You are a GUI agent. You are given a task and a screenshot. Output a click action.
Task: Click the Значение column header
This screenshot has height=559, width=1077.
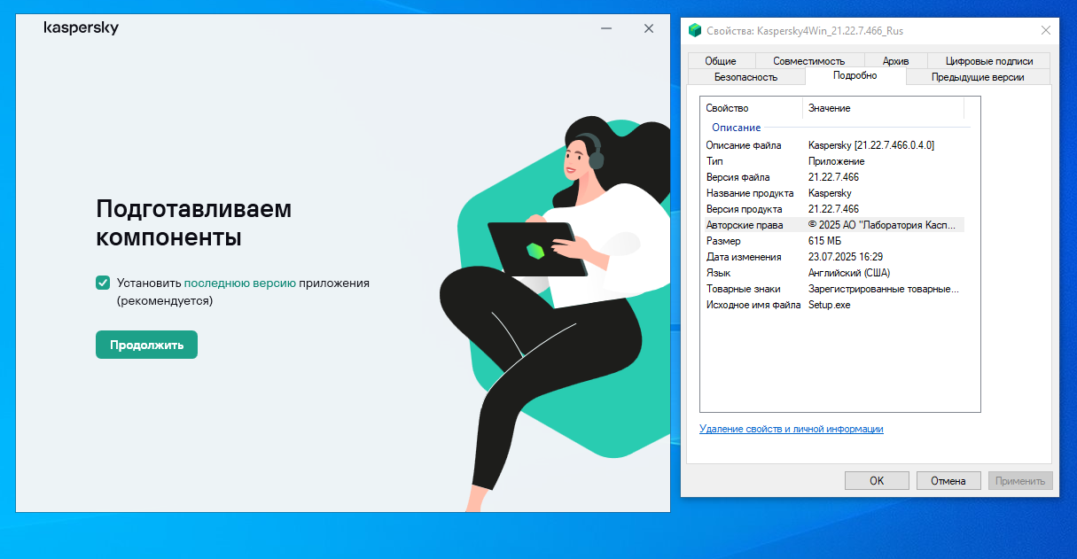[x=884, y=108]
